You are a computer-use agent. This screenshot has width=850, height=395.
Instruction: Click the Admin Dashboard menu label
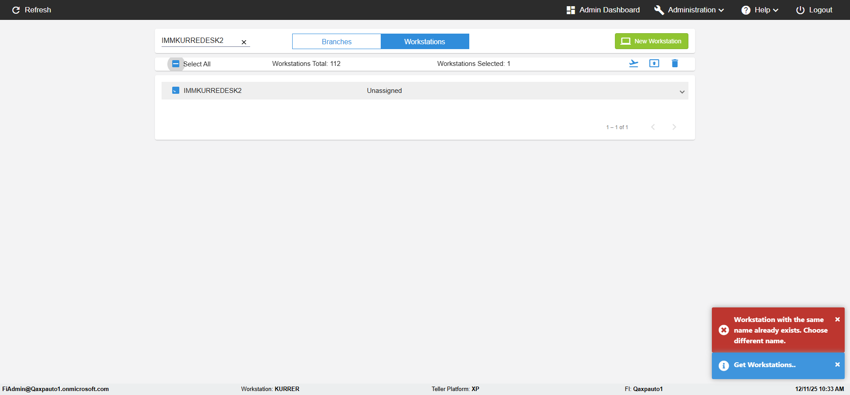coord(610,10)
